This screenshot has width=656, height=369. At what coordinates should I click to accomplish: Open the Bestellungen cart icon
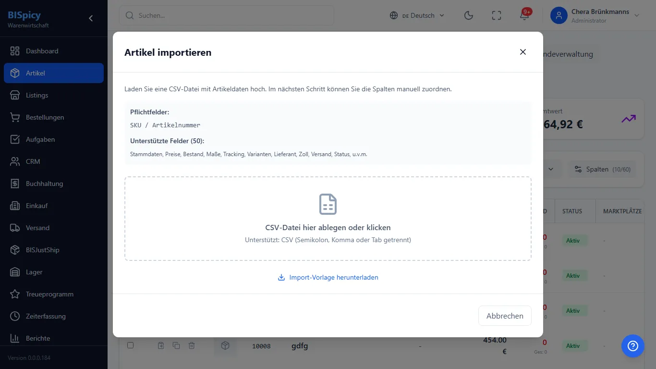pyautogui.click(x=15, y=117)
